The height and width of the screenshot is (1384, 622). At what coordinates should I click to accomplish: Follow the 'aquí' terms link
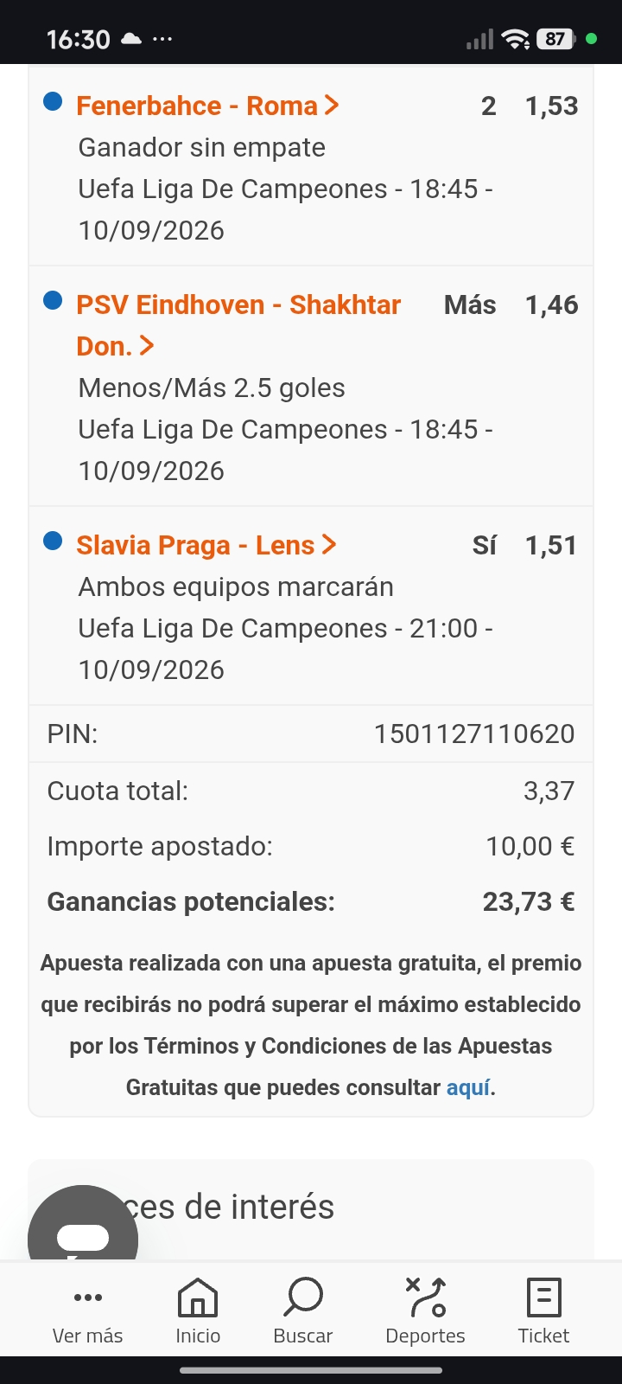[468, 1087]
